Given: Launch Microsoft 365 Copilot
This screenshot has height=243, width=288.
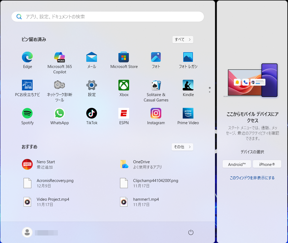Looking at the screenshot, I should coord(59,63).
